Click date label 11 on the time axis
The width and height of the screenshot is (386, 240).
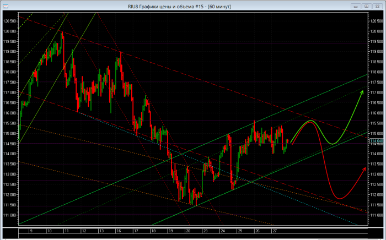(67, 231)
